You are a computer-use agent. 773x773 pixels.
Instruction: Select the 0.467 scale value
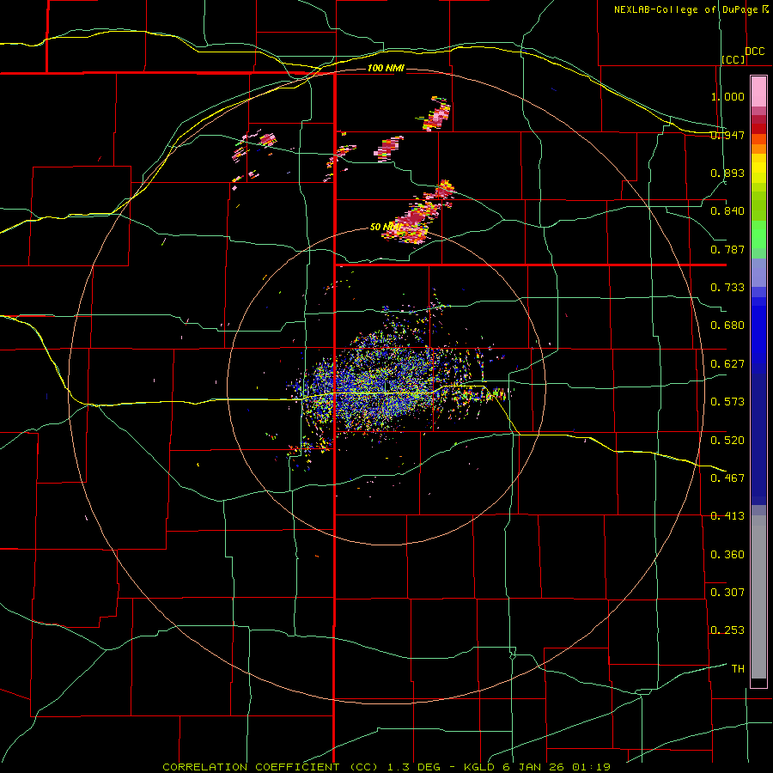727,478
